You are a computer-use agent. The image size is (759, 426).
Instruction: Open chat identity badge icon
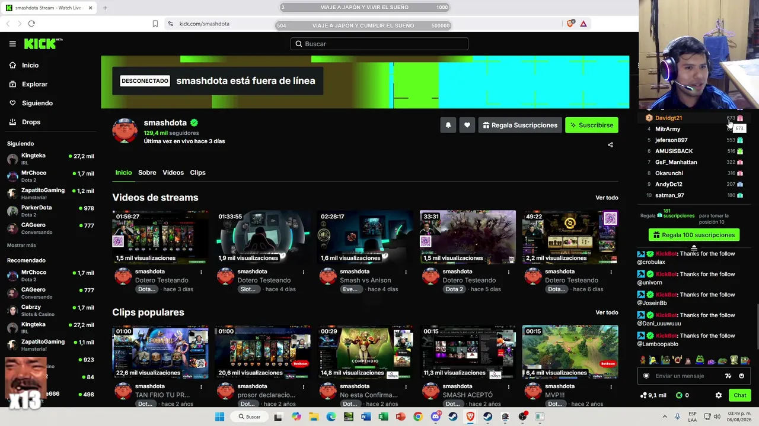646,376
